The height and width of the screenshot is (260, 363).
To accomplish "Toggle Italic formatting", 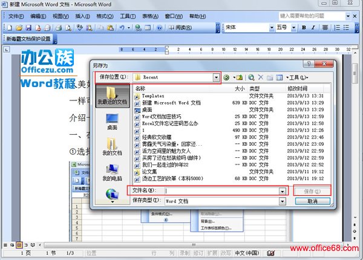I will (x=313, y=28).
